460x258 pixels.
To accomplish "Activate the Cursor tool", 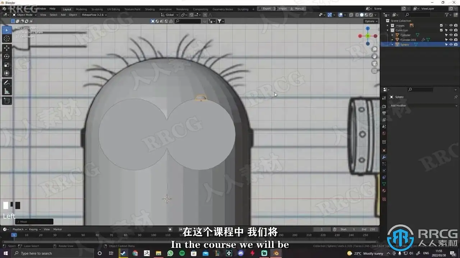I will [6, 38].
